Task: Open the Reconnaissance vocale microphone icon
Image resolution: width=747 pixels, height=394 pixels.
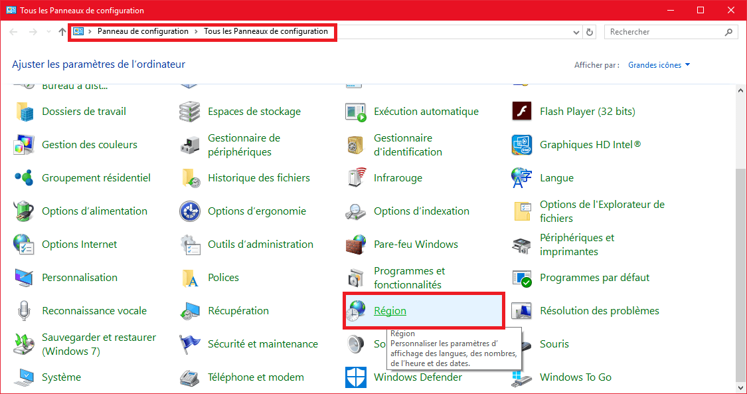Action: point(24,311)
